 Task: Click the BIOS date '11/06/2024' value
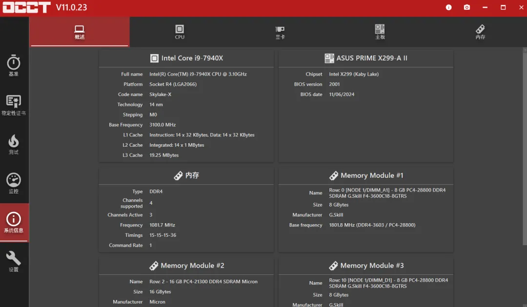click(x=342, y=94)
